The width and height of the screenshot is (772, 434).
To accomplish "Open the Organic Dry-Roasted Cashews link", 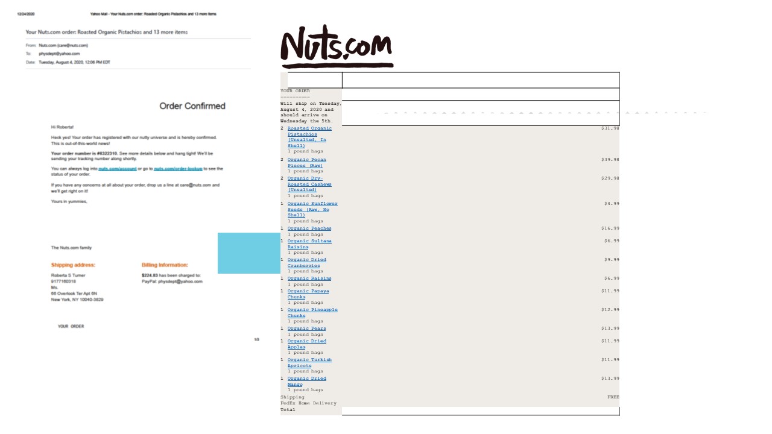I will (x=308, y=184).
